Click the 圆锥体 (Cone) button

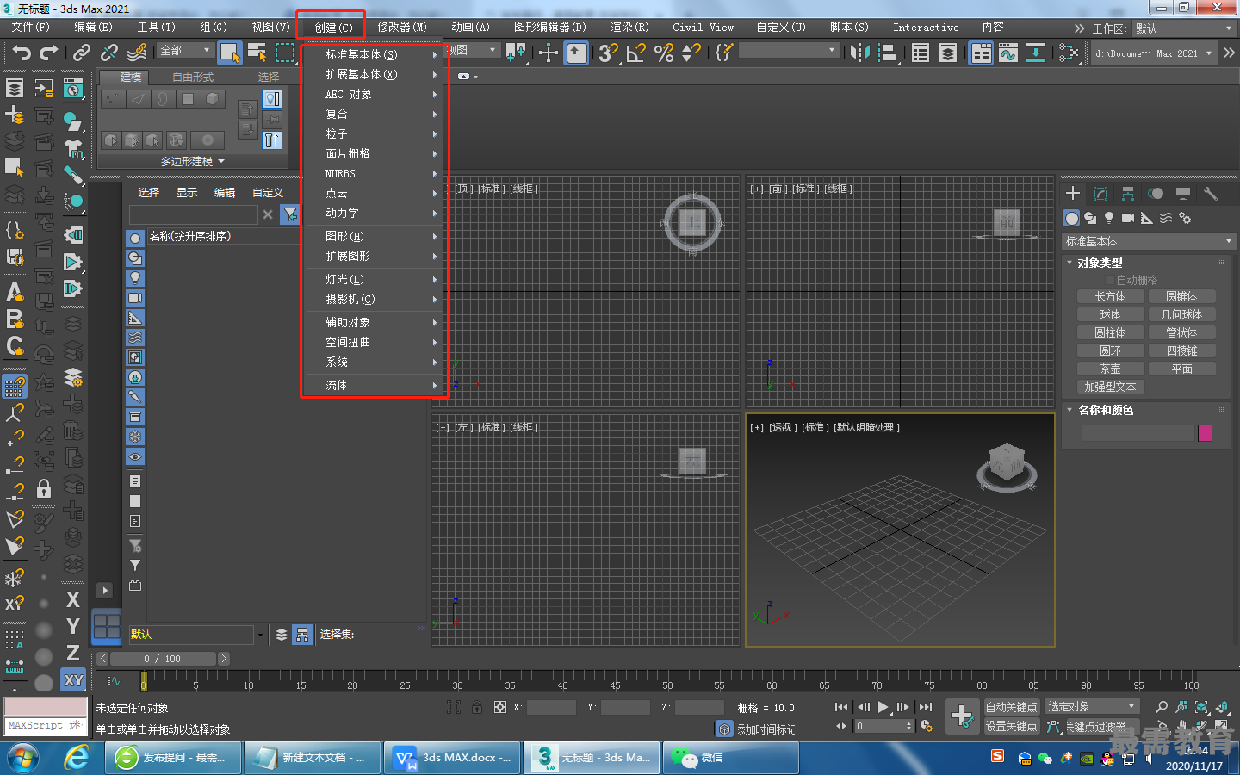1181,296
